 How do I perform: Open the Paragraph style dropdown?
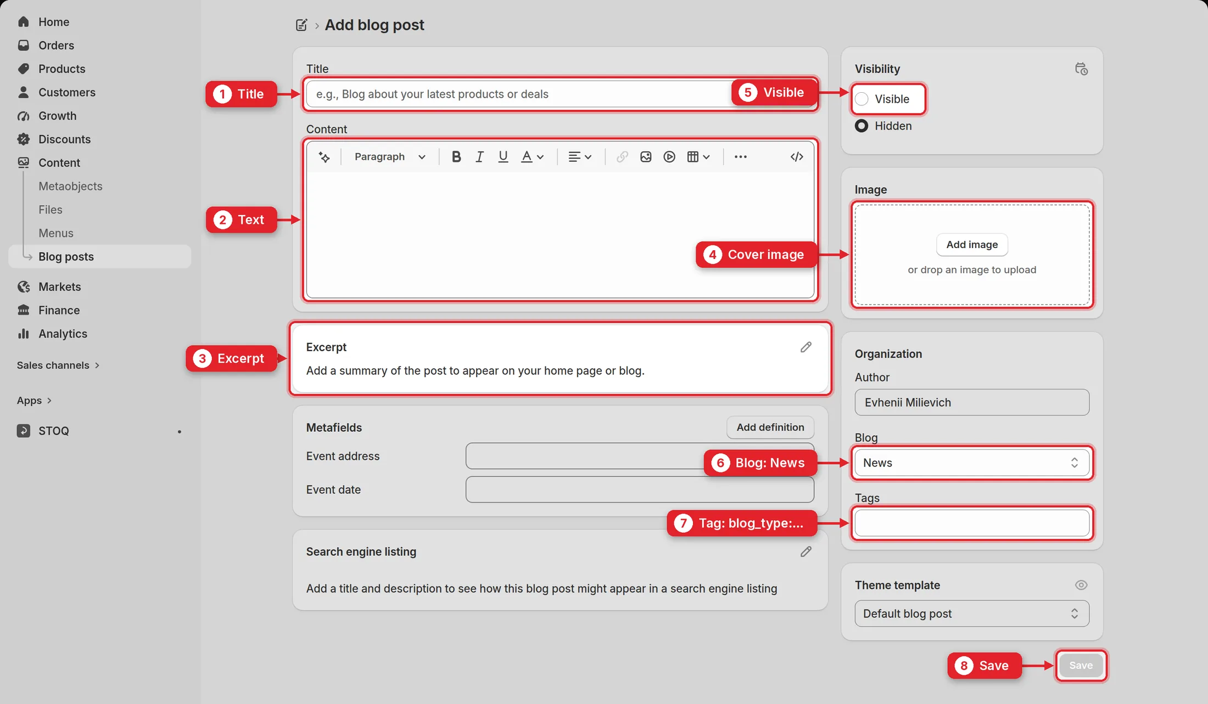pyautogui.click(x=390, y=157)
